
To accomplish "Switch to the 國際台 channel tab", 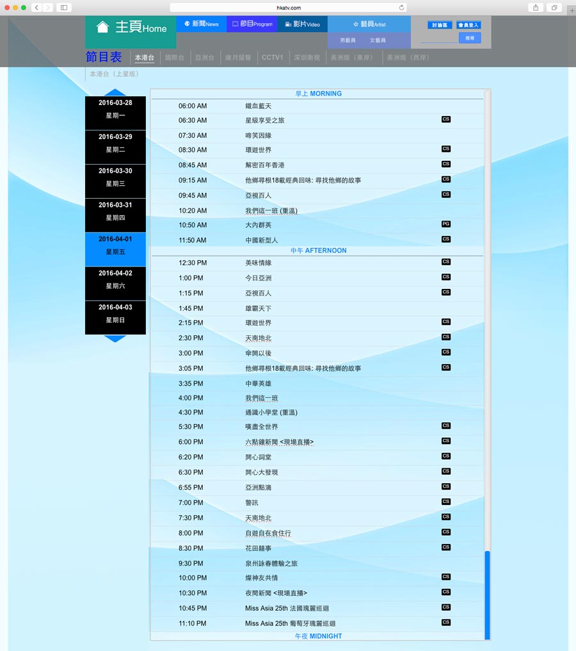I will pyautogui.click(x=175, y=58).
